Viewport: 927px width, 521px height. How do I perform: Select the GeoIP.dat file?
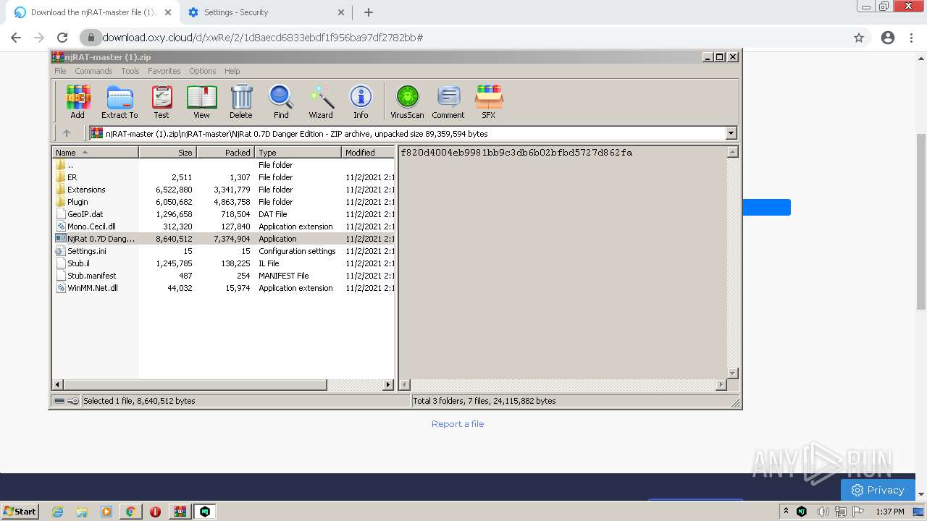[225, 214]
